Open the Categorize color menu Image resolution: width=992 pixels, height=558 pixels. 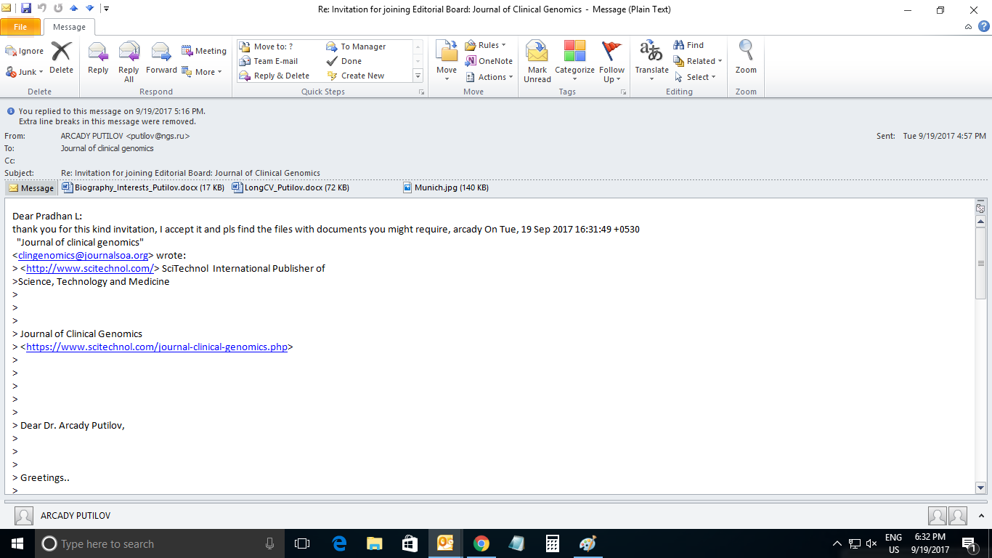click(x=574, y=61)
